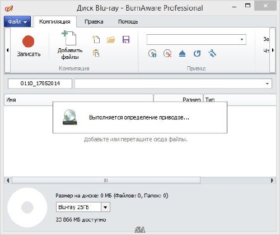Save the compilation with the floppy icon
Image resolution: width=280 pixels, height=235 pixels.
(x=126, y=40)
